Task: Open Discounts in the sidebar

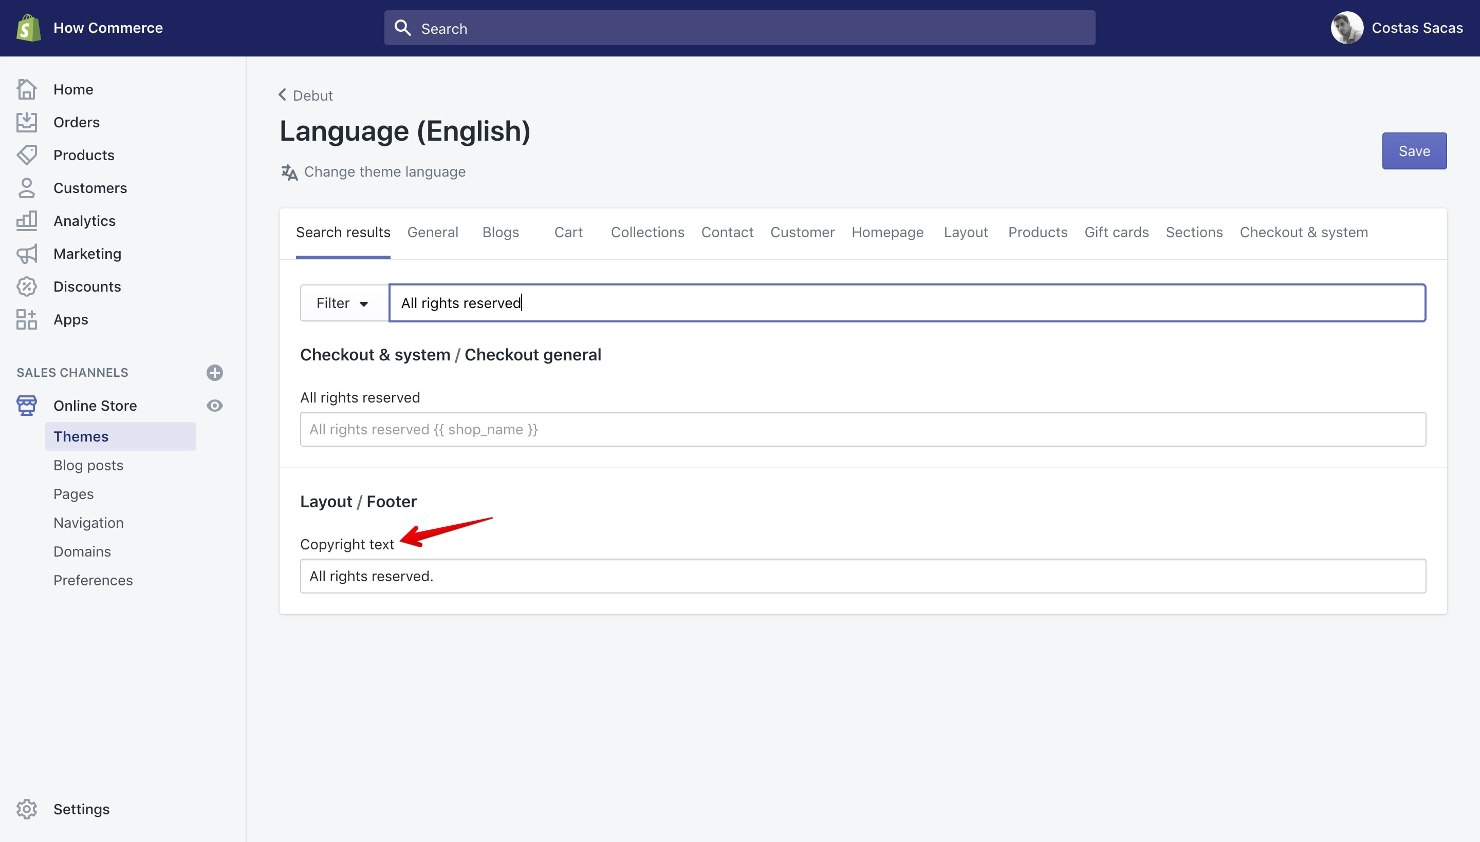Action: (87, 287)
